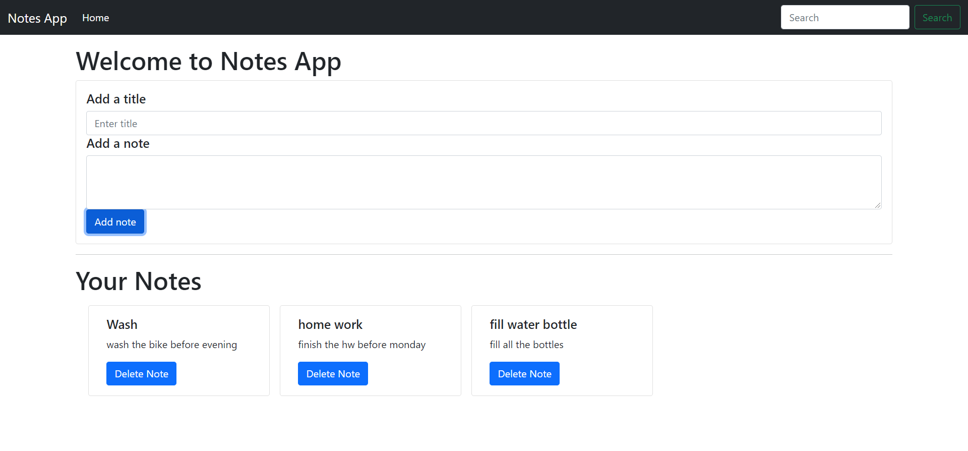Delete the home work note
968x451 pixels.
[x=333, y=374]
